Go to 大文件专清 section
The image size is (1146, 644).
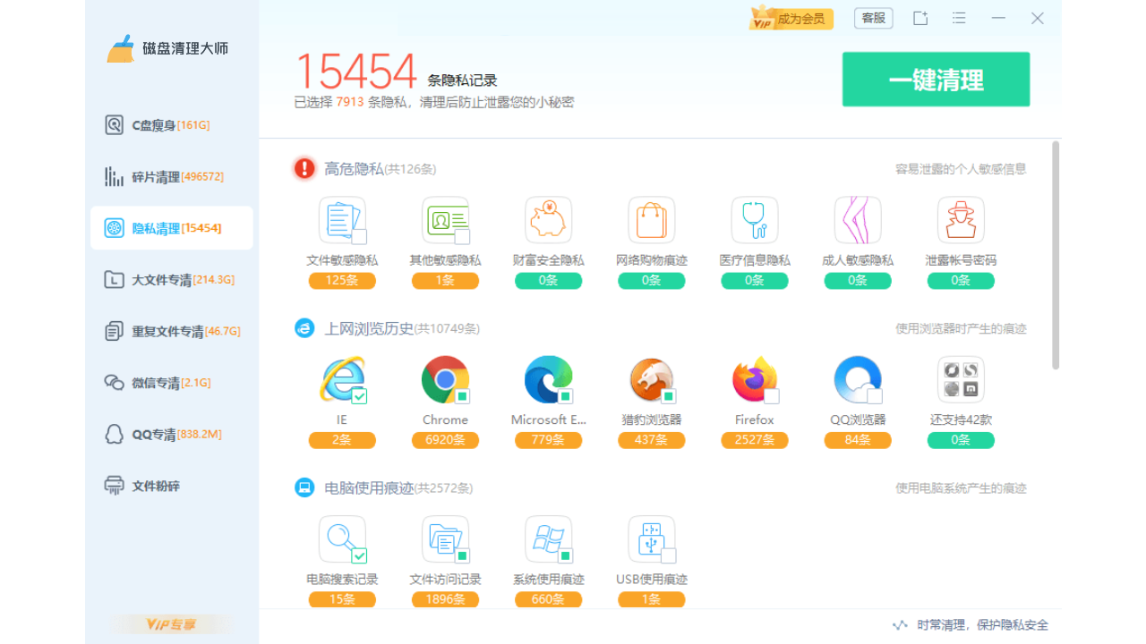point(171,280)
